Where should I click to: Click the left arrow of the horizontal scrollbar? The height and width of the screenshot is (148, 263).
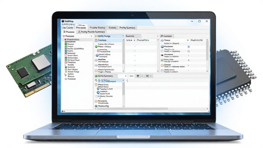click(x=96, y=109)
